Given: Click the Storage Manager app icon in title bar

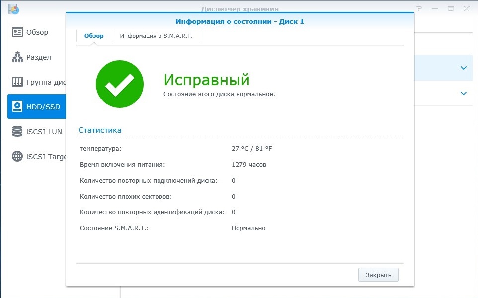Looking at the screenshot, I should (x=13, y=8).
